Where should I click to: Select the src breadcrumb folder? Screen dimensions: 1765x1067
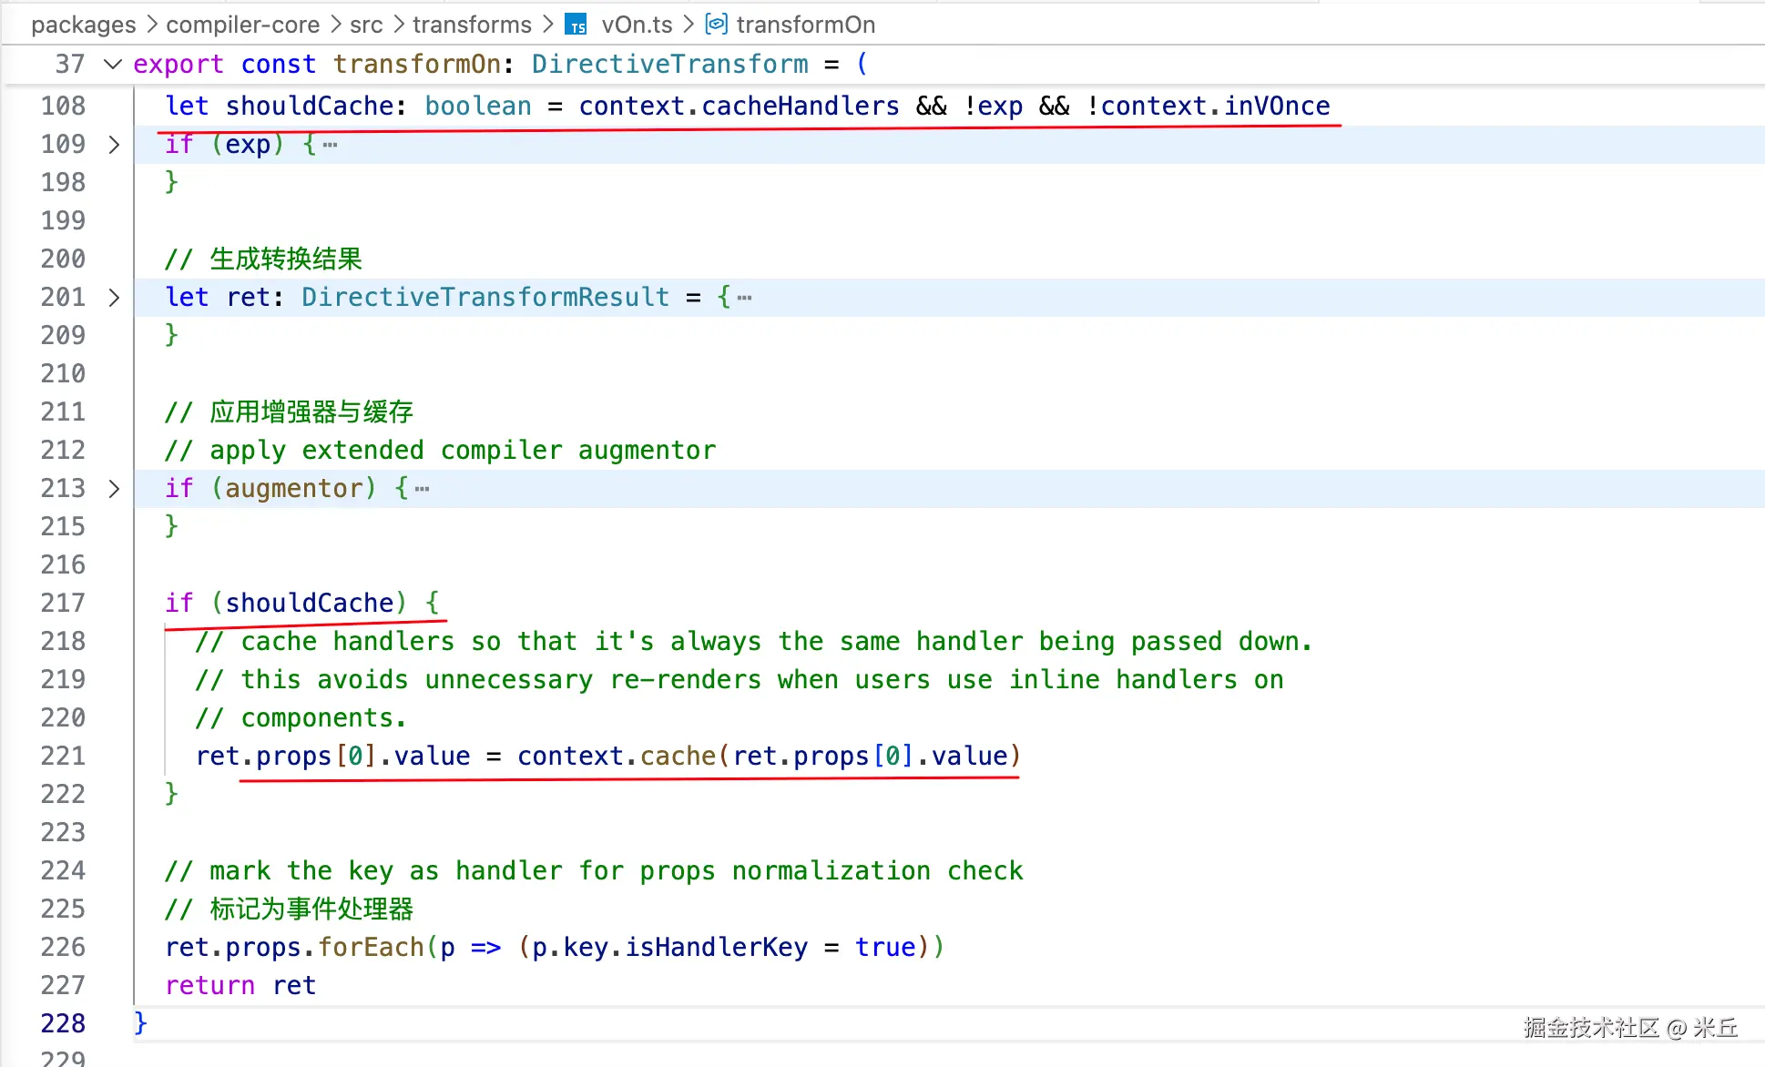[x=366, y=25]
